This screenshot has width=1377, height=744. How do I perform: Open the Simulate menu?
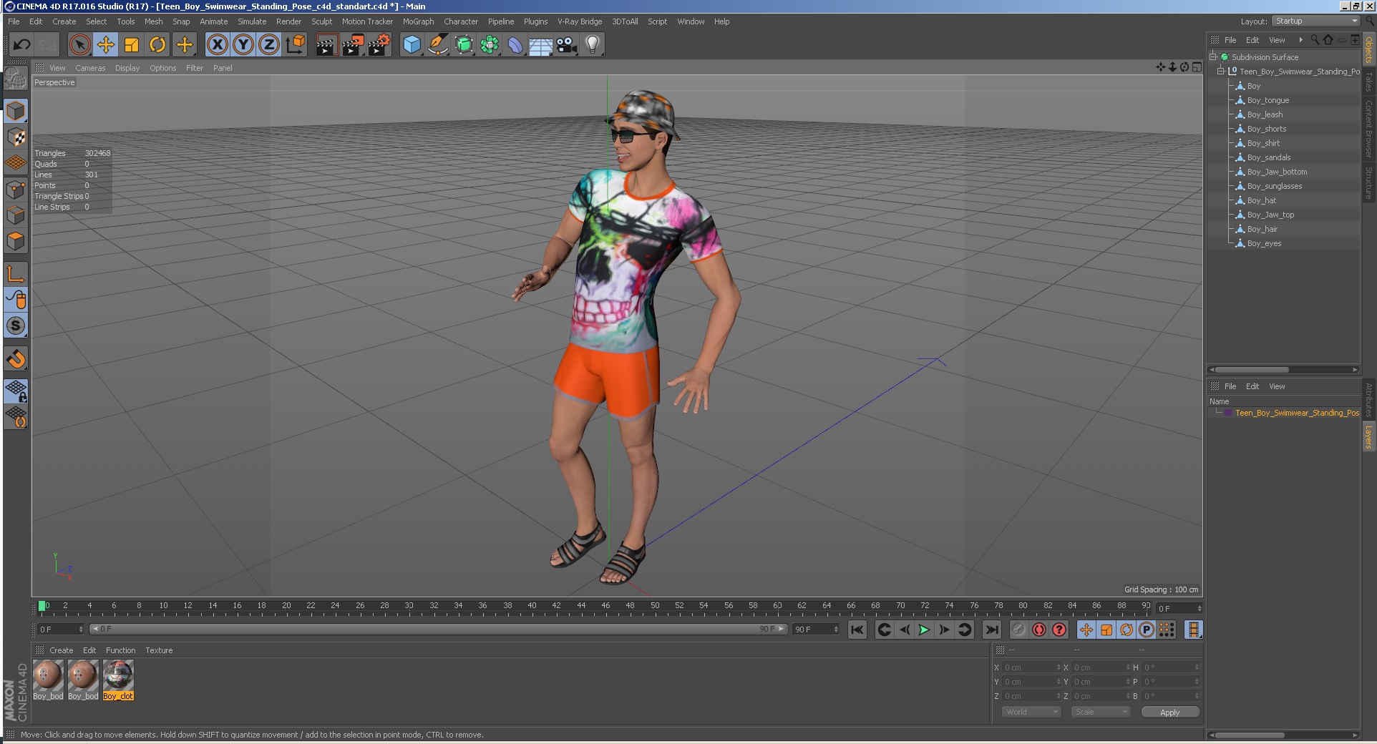point(252,21)
